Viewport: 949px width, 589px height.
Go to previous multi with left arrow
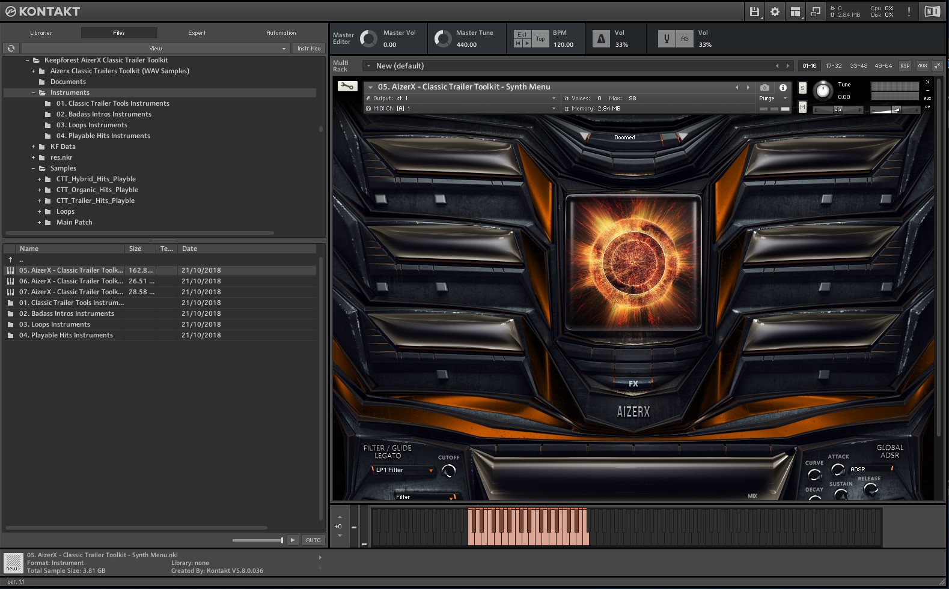click(777, 65)
